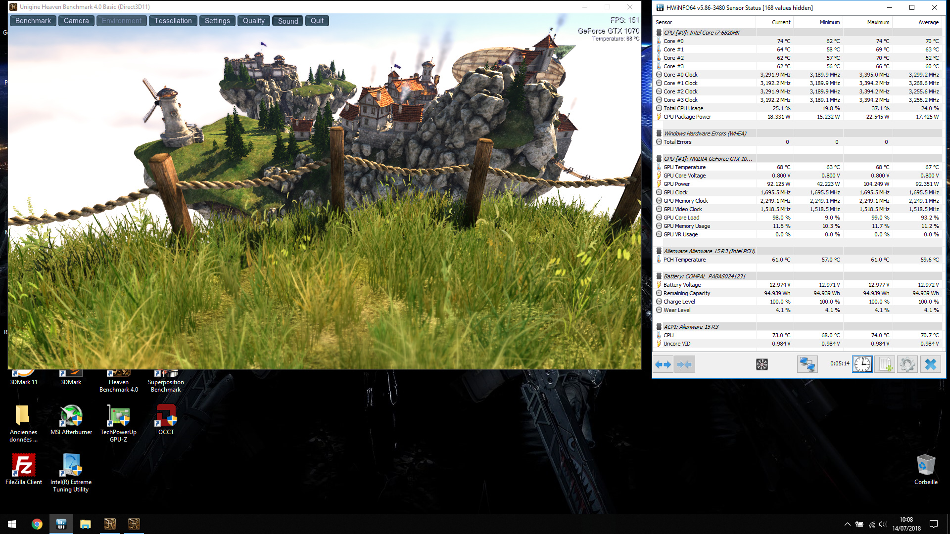
Task: Click the collapse columns arrows button in HWiNFO
Action: point(685,365)
